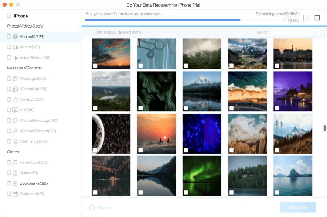Click the Photos flower icon
Viewport: 327px width, 217px height.
15,37
